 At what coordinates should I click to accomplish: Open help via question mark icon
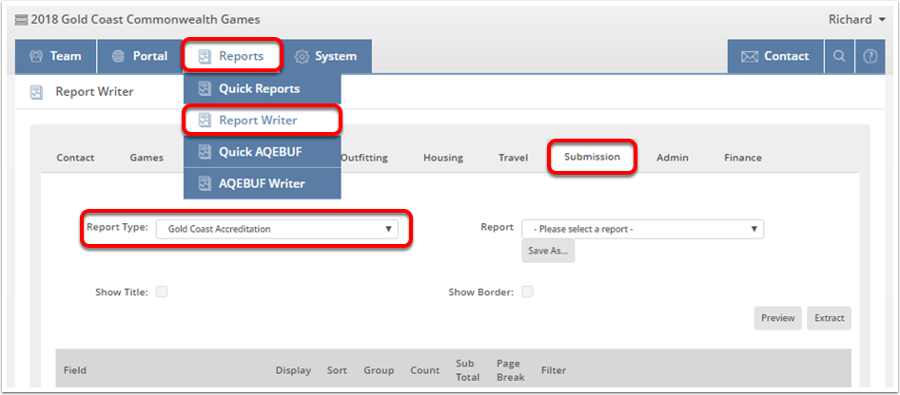(x=871, y=56)
